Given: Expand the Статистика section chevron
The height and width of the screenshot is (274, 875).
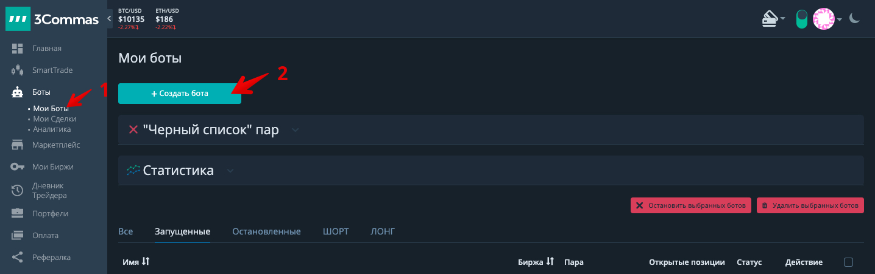Looking at the screenshot, I should tap(230, 171).
